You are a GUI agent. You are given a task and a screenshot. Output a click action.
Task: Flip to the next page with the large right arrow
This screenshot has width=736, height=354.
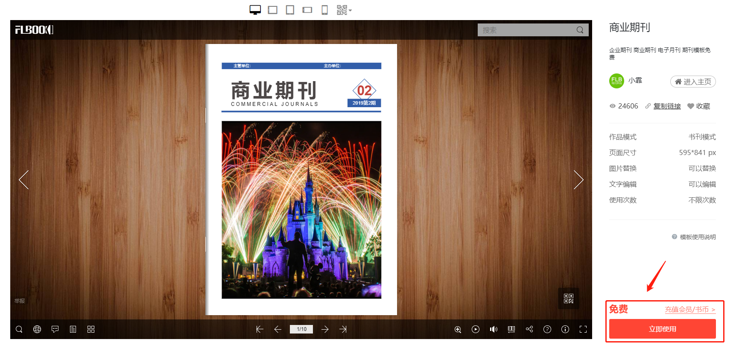coord(578,180)
